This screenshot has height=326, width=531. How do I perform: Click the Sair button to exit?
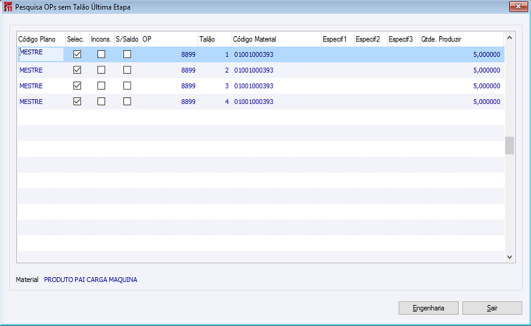point(492,308)
